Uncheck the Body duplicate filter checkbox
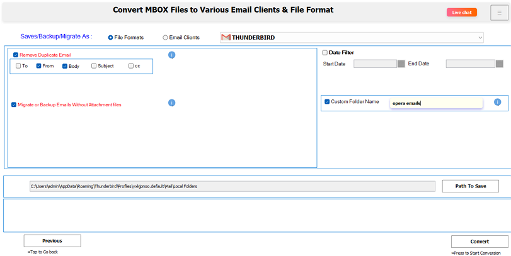 point(65,66)
